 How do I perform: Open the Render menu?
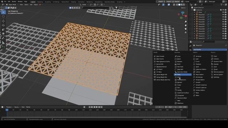(14, 1)
